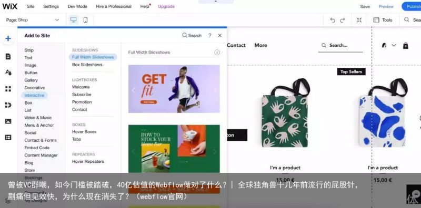Add the How to Stock Your Home Bar slideshow
Viewport: 421px width, 208px height.
pos(174,149)
